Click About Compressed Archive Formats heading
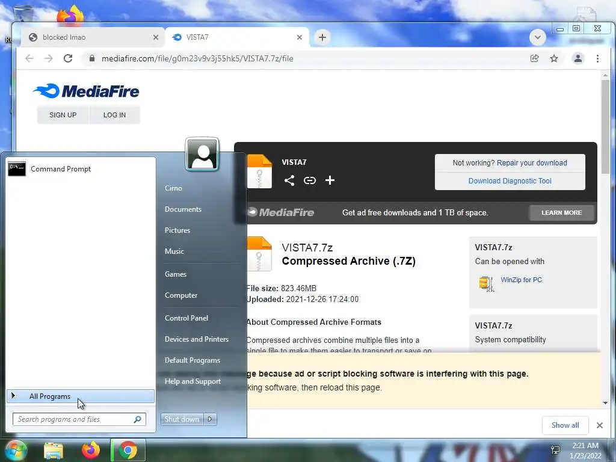This screenshot has width=616, height=462. [314, 322]
